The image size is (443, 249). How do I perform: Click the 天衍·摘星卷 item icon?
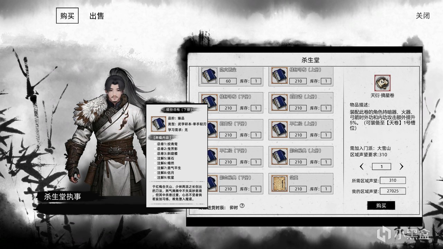pos(382,83)
